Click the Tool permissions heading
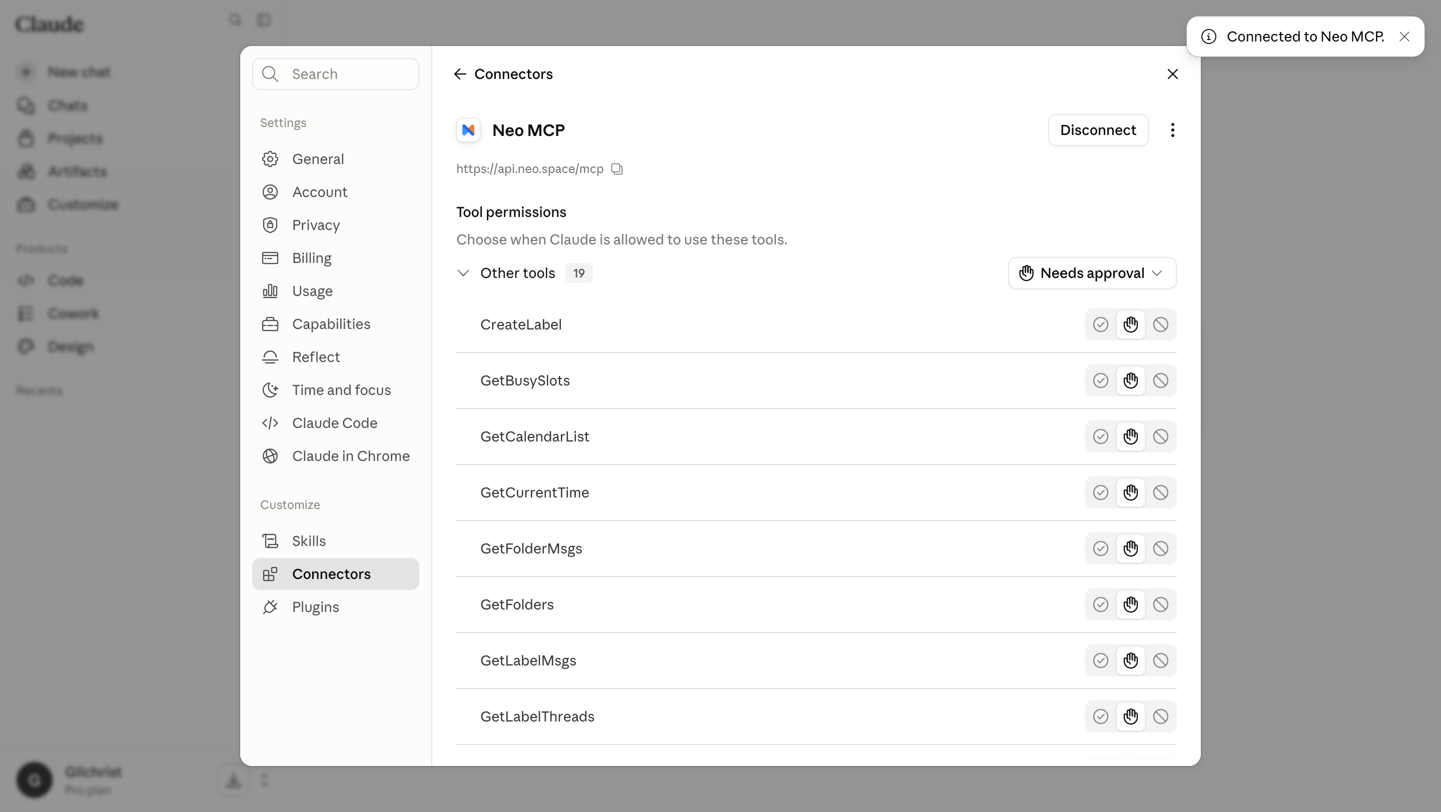This screenshot has height=812, width=1441. point(511,212)
